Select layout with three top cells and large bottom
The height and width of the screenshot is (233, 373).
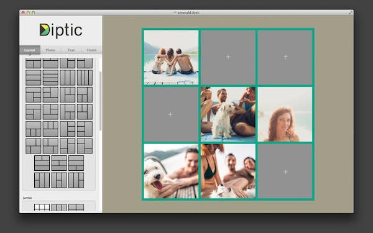tap(50, 129)
